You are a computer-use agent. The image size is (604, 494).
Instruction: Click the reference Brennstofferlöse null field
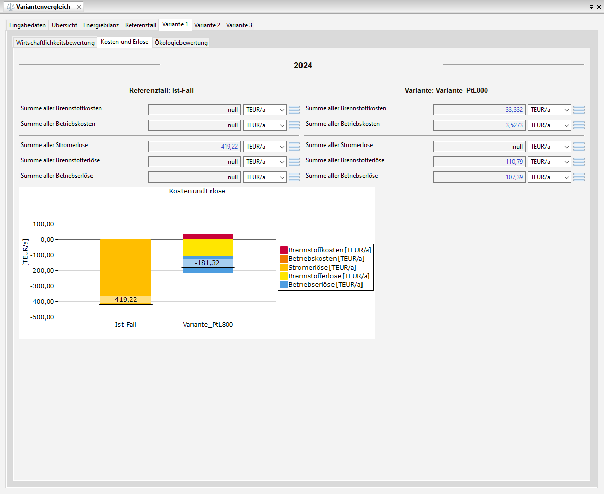tap(195, 162)
